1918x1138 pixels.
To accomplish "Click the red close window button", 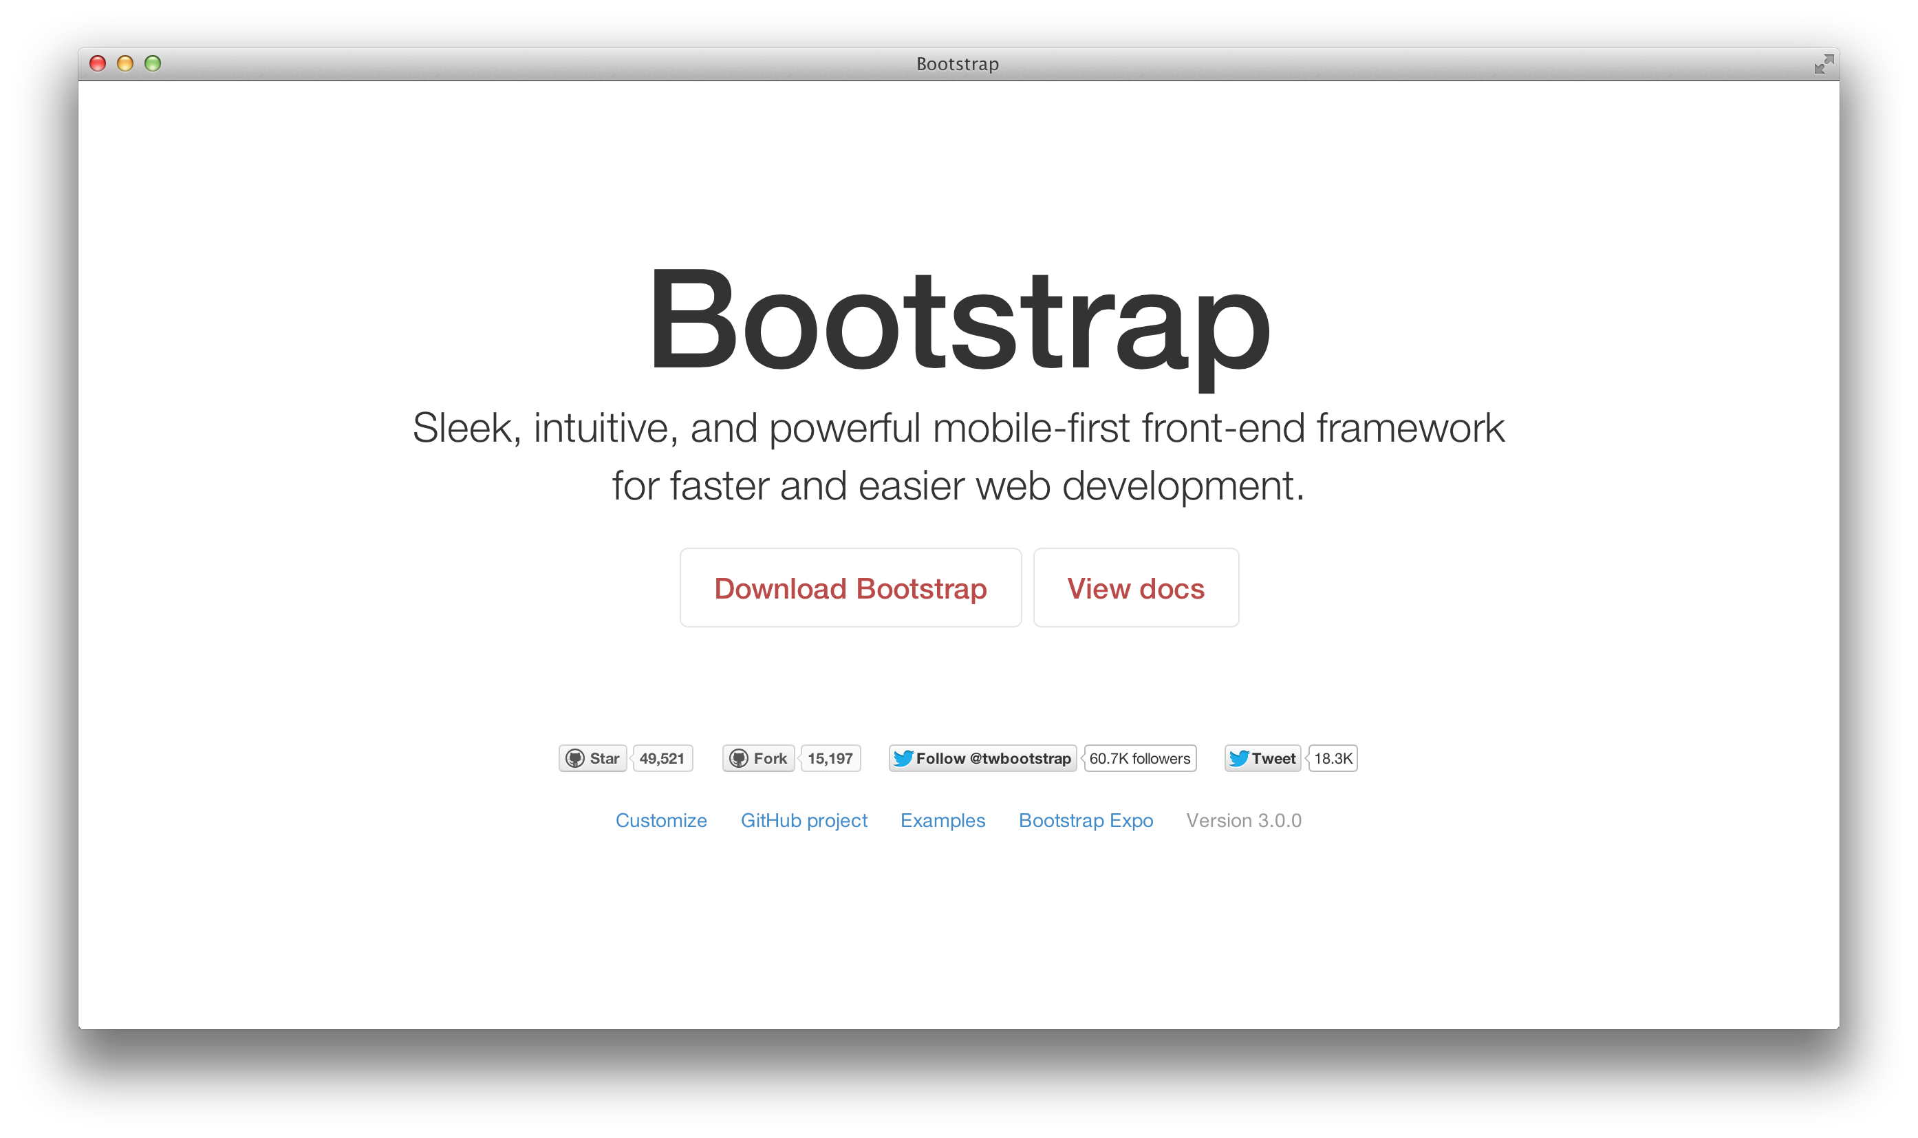I will (98, 64).
